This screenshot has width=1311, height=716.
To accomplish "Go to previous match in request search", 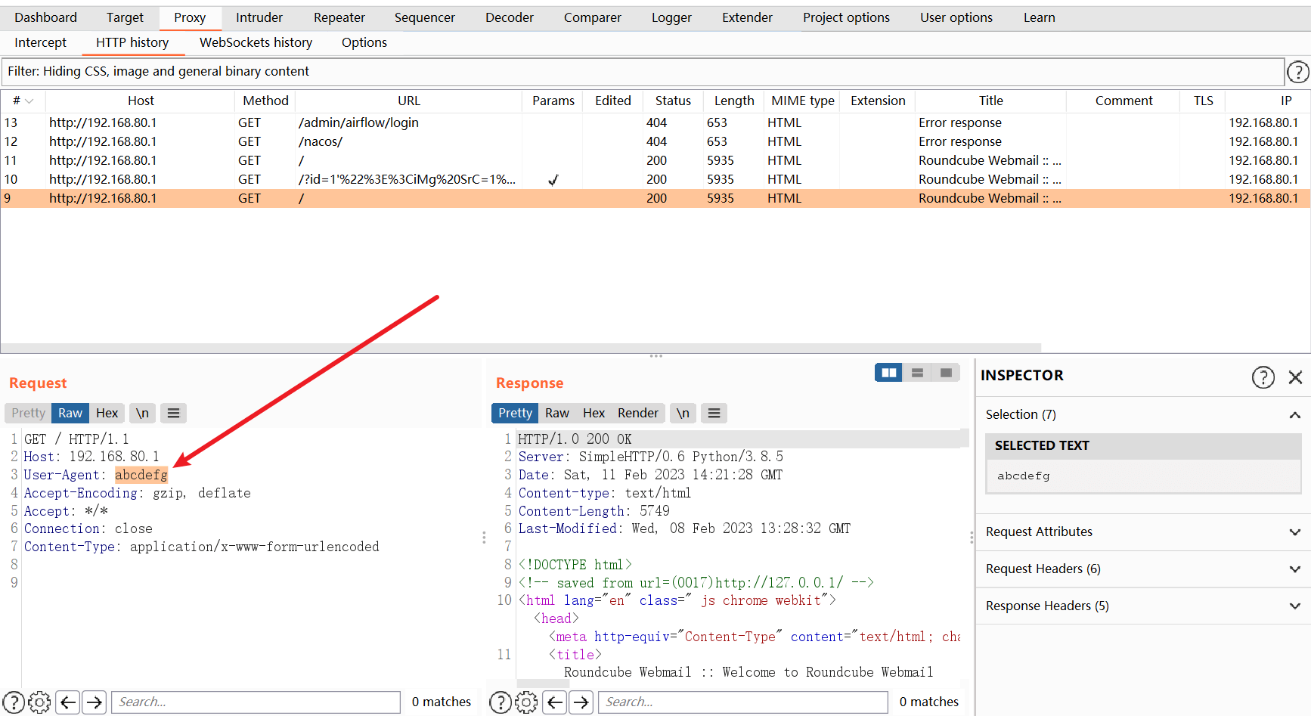I will click(x=68, y=702).
